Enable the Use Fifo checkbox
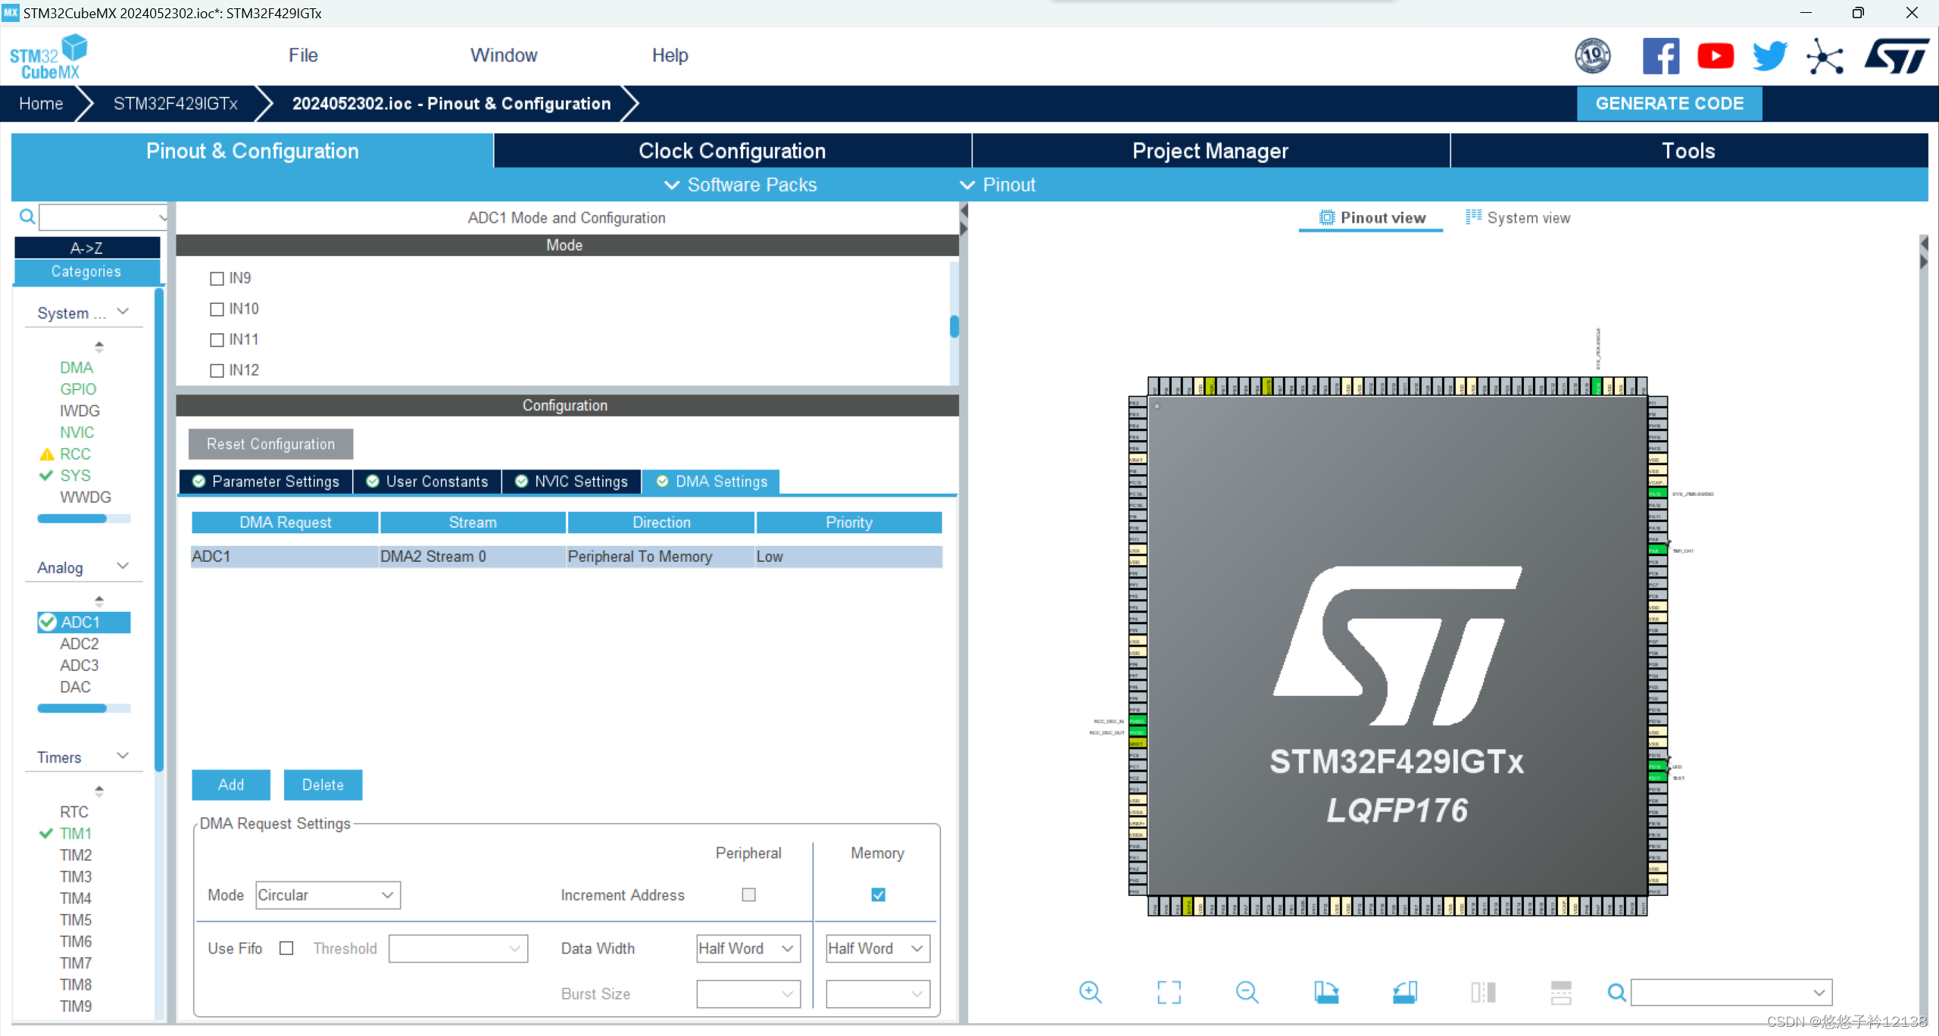The width and height of the screenshot is (1939, 1036). click(x=286, y=948)
